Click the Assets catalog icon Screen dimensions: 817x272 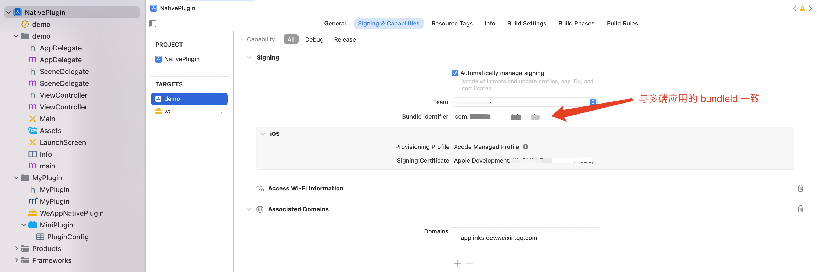pyautogui.click(x=33, y=130)
